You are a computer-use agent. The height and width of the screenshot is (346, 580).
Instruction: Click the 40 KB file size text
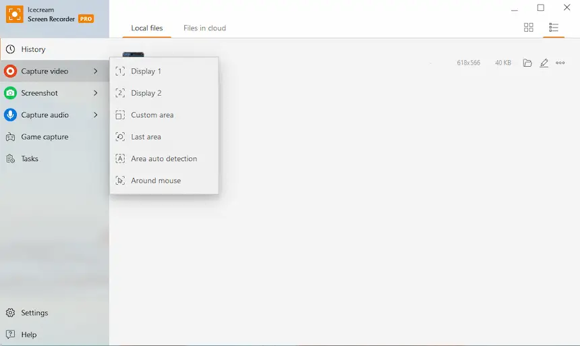(x=503, y=63)
